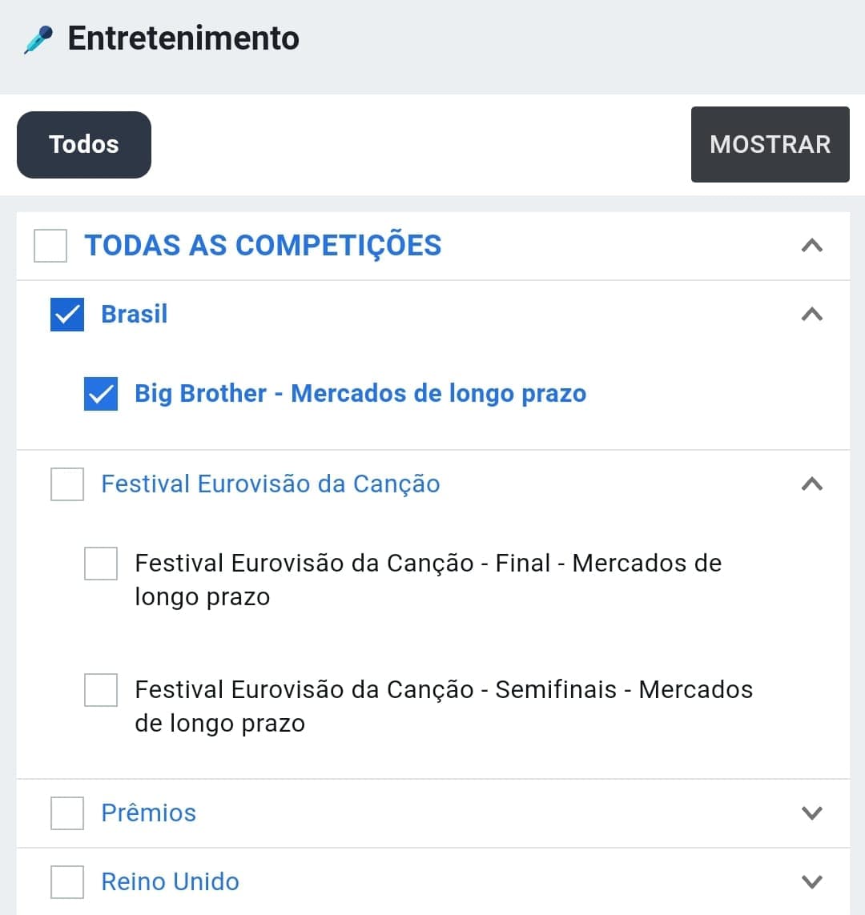Click the Entretenimento heading text

[183, 38]
